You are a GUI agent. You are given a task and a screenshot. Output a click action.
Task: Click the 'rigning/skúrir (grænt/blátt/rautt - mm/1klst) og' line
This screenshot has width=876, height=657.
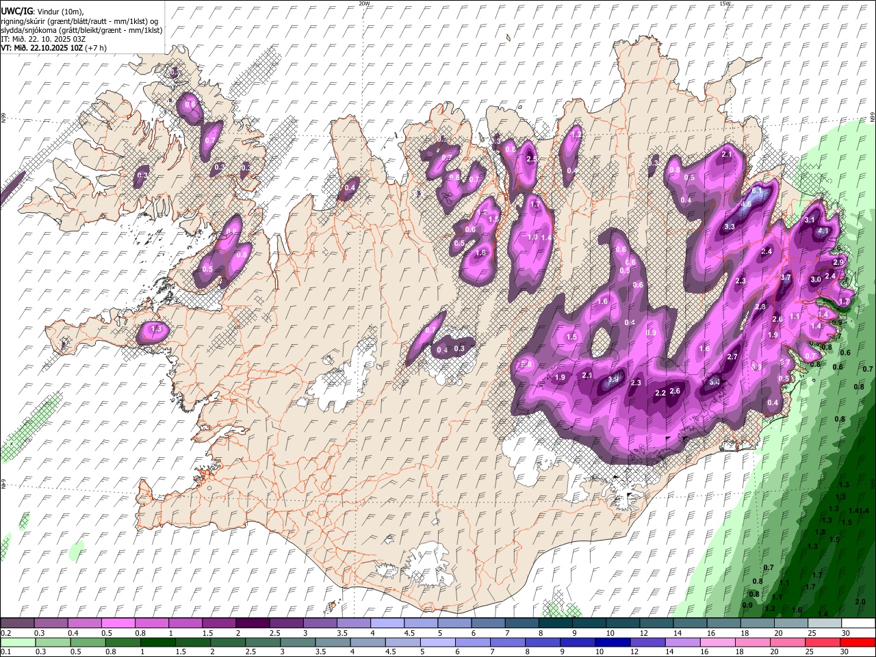click(x=79, y=21)
